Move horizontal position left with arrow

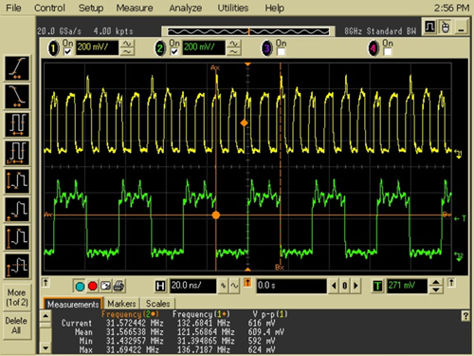tap(334, 286)
